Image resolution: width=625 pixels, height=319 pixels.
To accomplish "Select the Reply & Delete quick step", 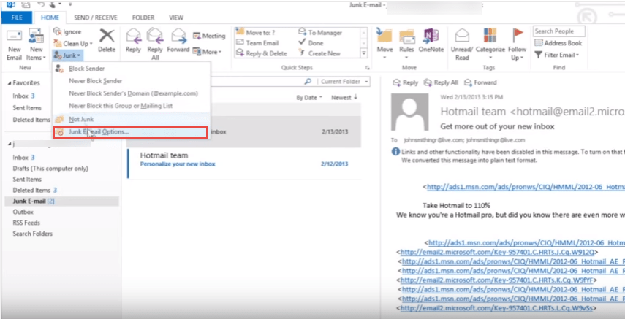I will (x=262, y=53).
